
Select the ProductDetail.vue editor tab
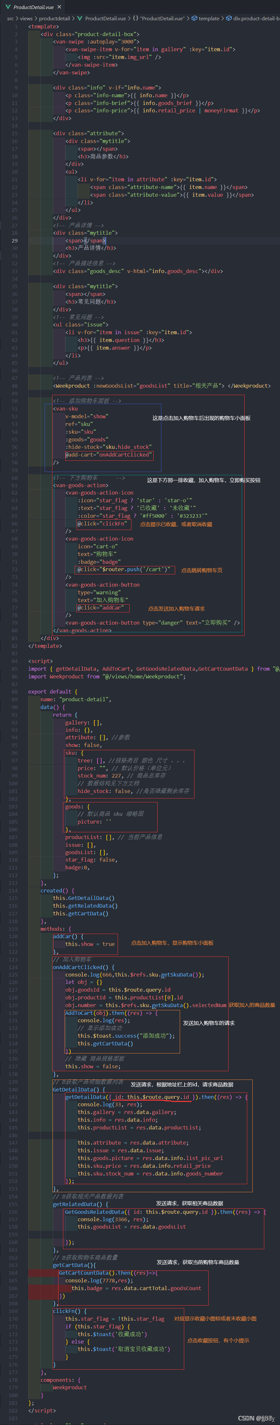click(33, 7)
